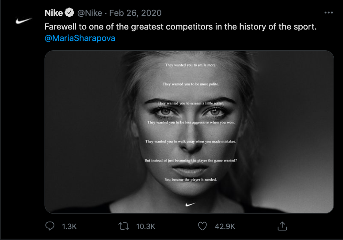Viewport: 343px width, 240px height.
Task: Click the tweet text starting with "Farewell"
Action: point(181,26)
